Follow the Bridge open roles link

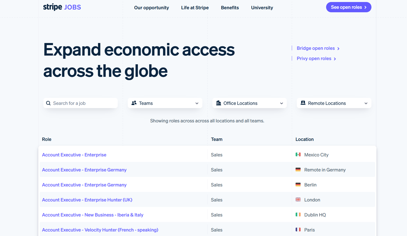point(316,48)
